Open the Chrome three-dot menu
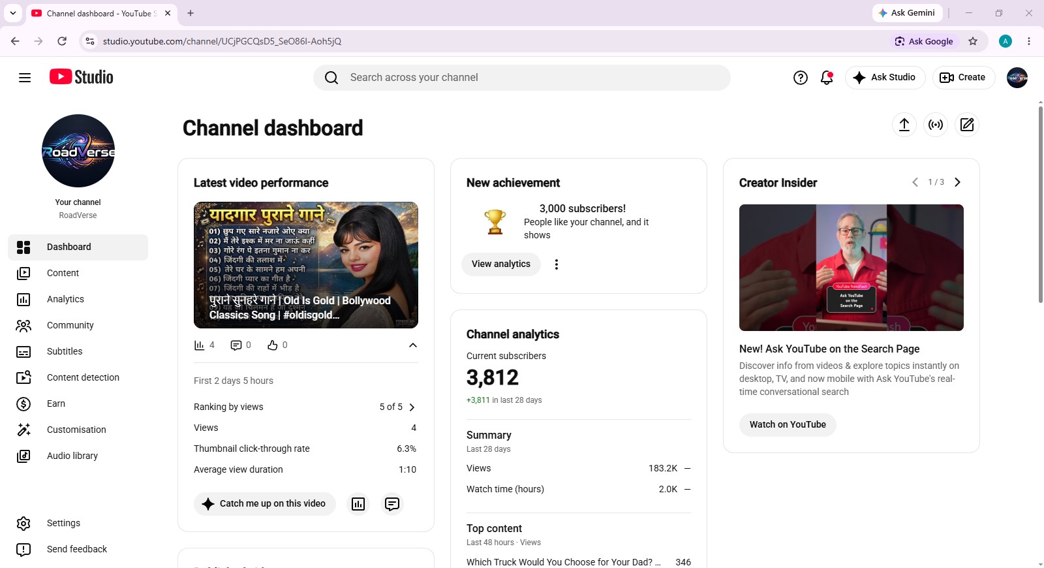The width and height of the screenshot is (1044, 568). pyautogui.click(x=1029, y=41)
